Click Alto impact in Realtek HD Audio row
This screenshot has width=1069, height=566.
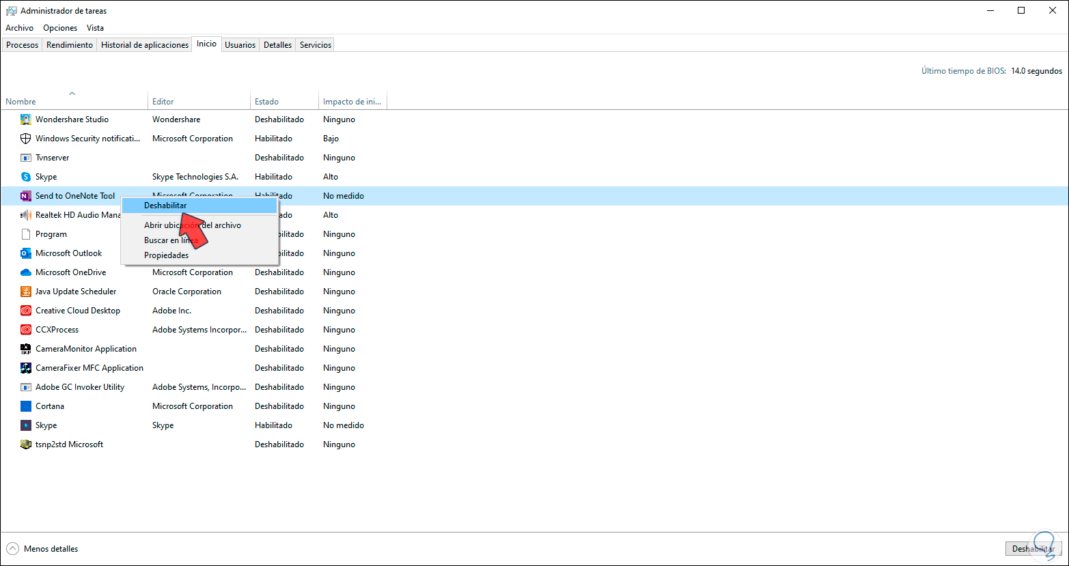[331, 215]
